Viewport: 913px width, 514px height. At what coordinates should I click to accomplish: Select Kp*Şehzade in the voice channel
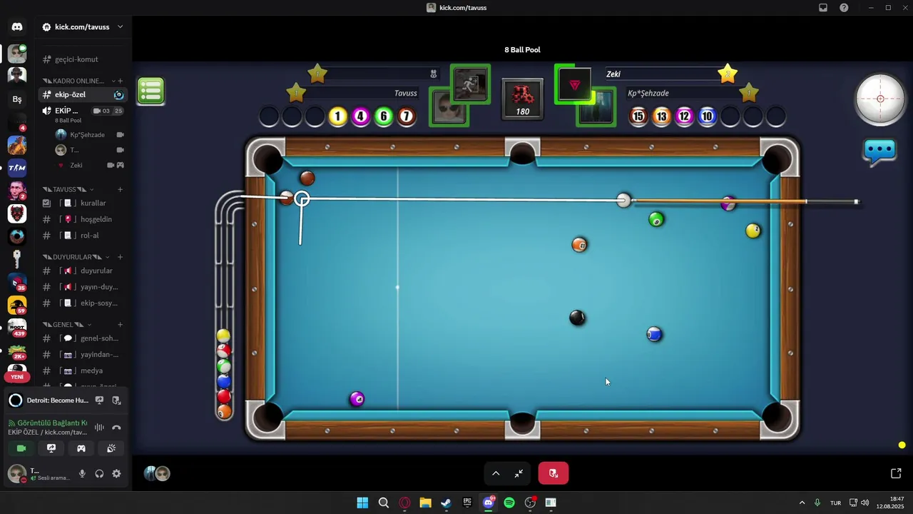[89, 135]
